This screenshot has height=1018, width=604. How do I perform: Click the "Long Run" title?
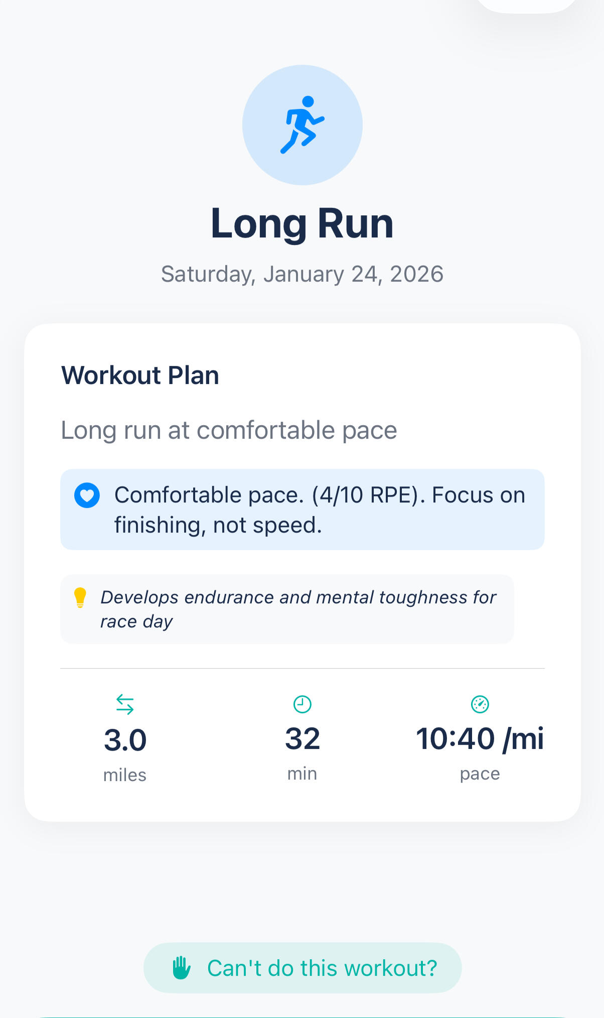point(302,223)
